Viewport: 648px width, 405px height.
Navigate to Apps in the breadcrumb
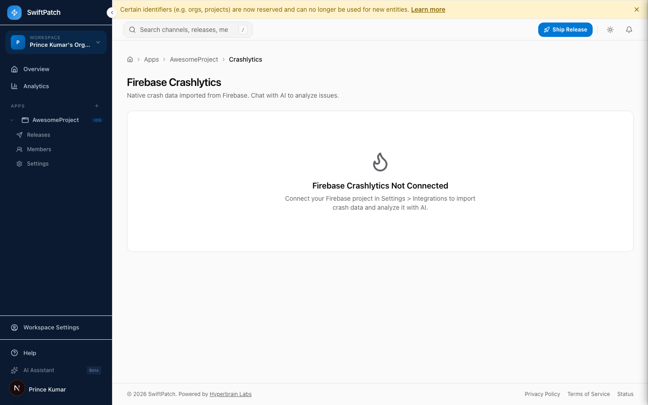(x=151, y=59)
